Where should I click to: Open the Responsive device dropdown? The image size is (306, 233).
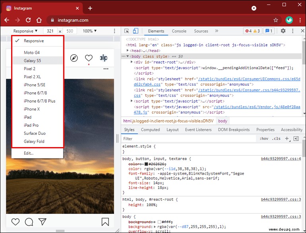25,31
